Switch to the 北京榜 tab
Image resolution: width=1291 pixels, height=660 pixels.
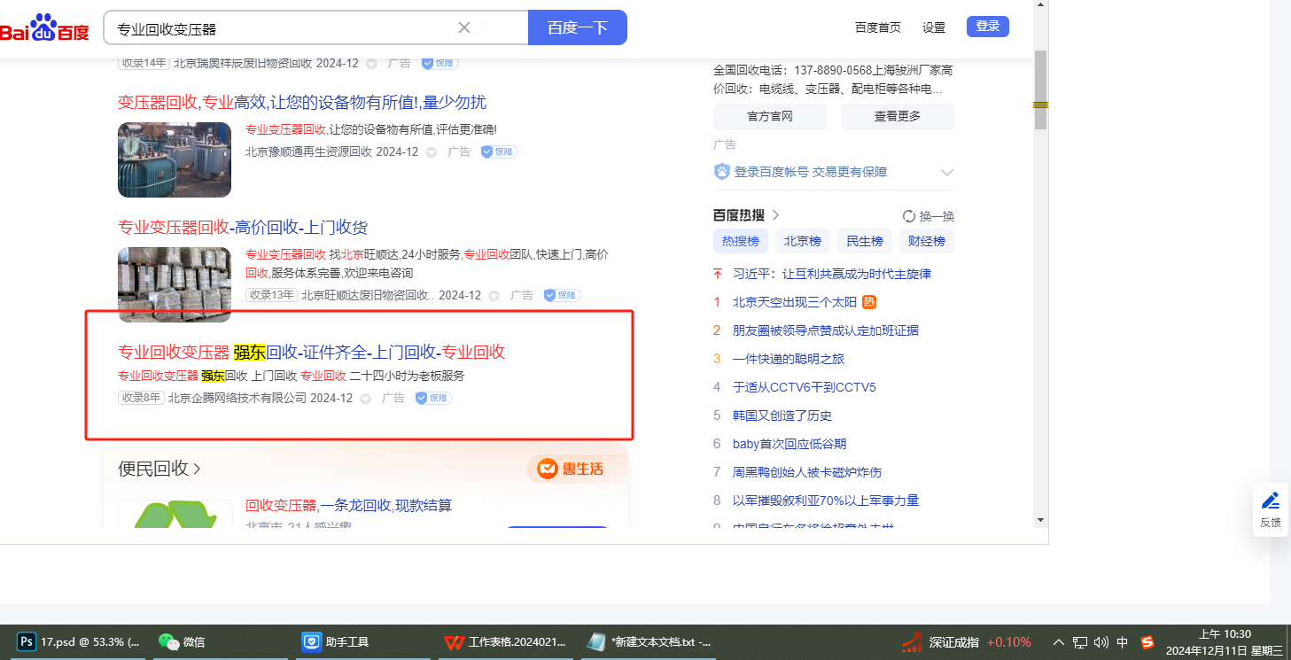click(x=803, y=241)
